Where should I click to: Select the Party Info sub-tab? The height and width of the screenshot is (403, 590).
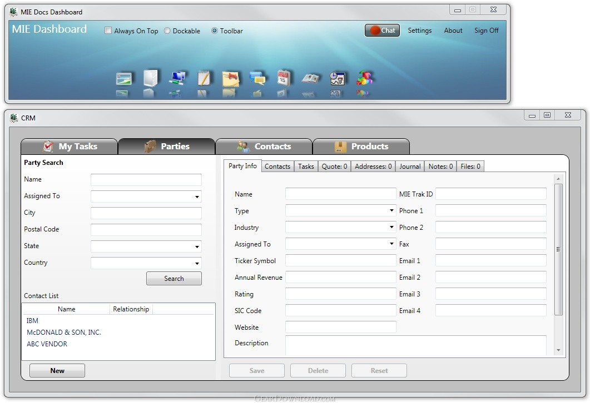[242, 166]
